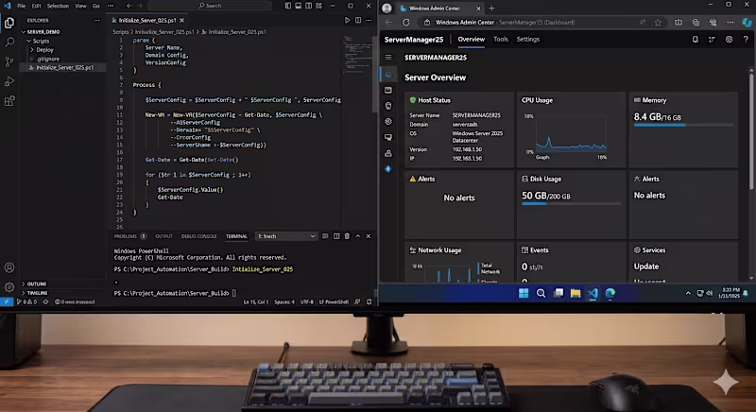Add the Admin Center page to favorites
Screen dimensions: 756x412
(x=658, y=22)
